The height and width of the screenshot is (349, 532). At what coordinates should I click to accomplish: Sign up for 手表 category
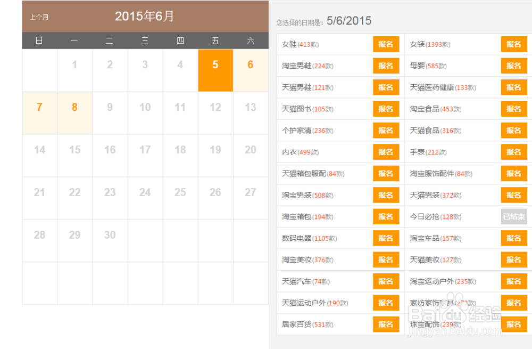514,152
